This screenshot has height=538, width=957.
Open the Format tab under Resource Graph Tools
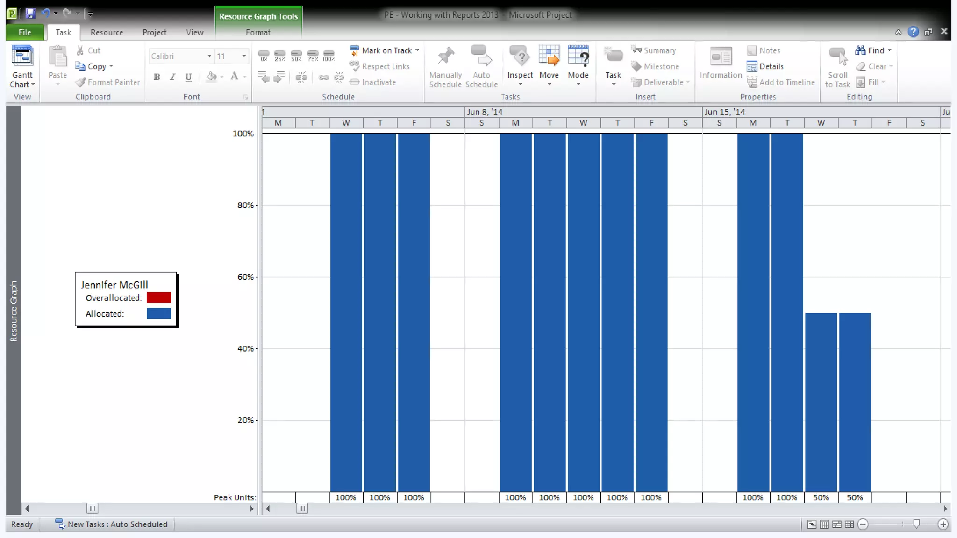pos(258,32)
